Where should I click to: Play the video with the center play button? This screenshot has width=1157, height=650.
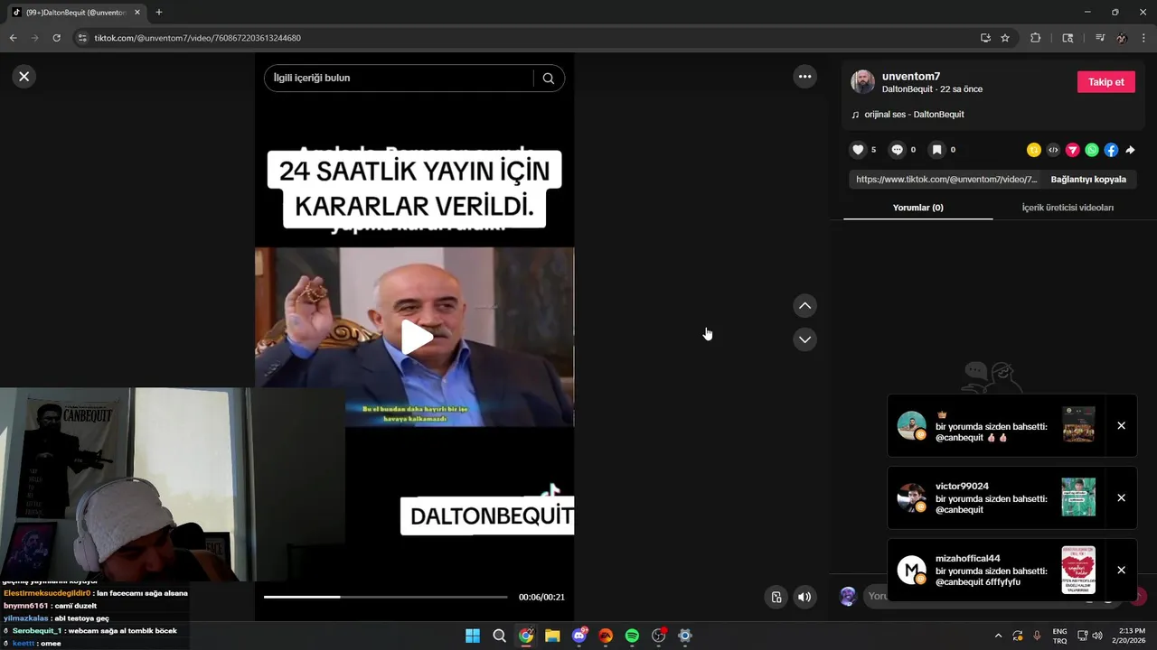[x=415, y=337]
